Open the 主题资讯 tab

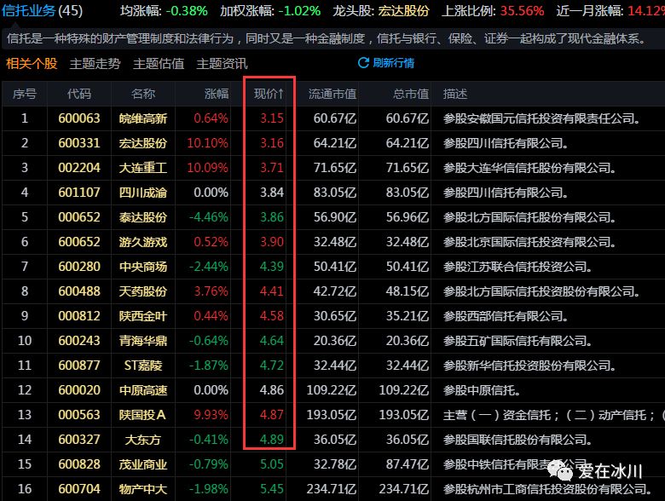(x=222, y=64)
